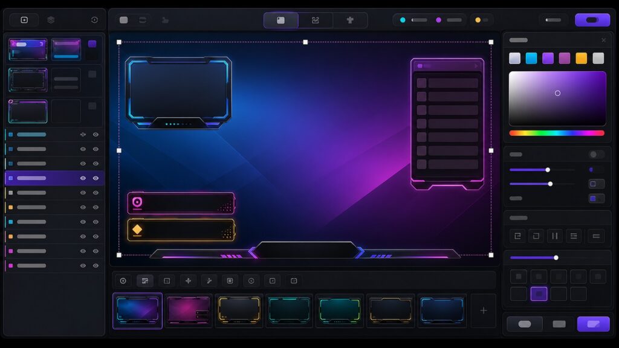Click the small purple square beside left thumbnails
This screenshot has height=348, width=619.
[92, 43]
